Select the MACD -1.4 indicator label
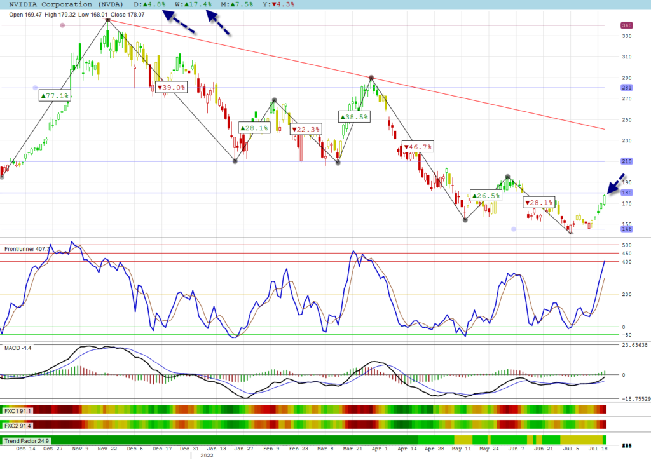The width and height of the screenshot is (651, 467). click(x=18, y=348)
